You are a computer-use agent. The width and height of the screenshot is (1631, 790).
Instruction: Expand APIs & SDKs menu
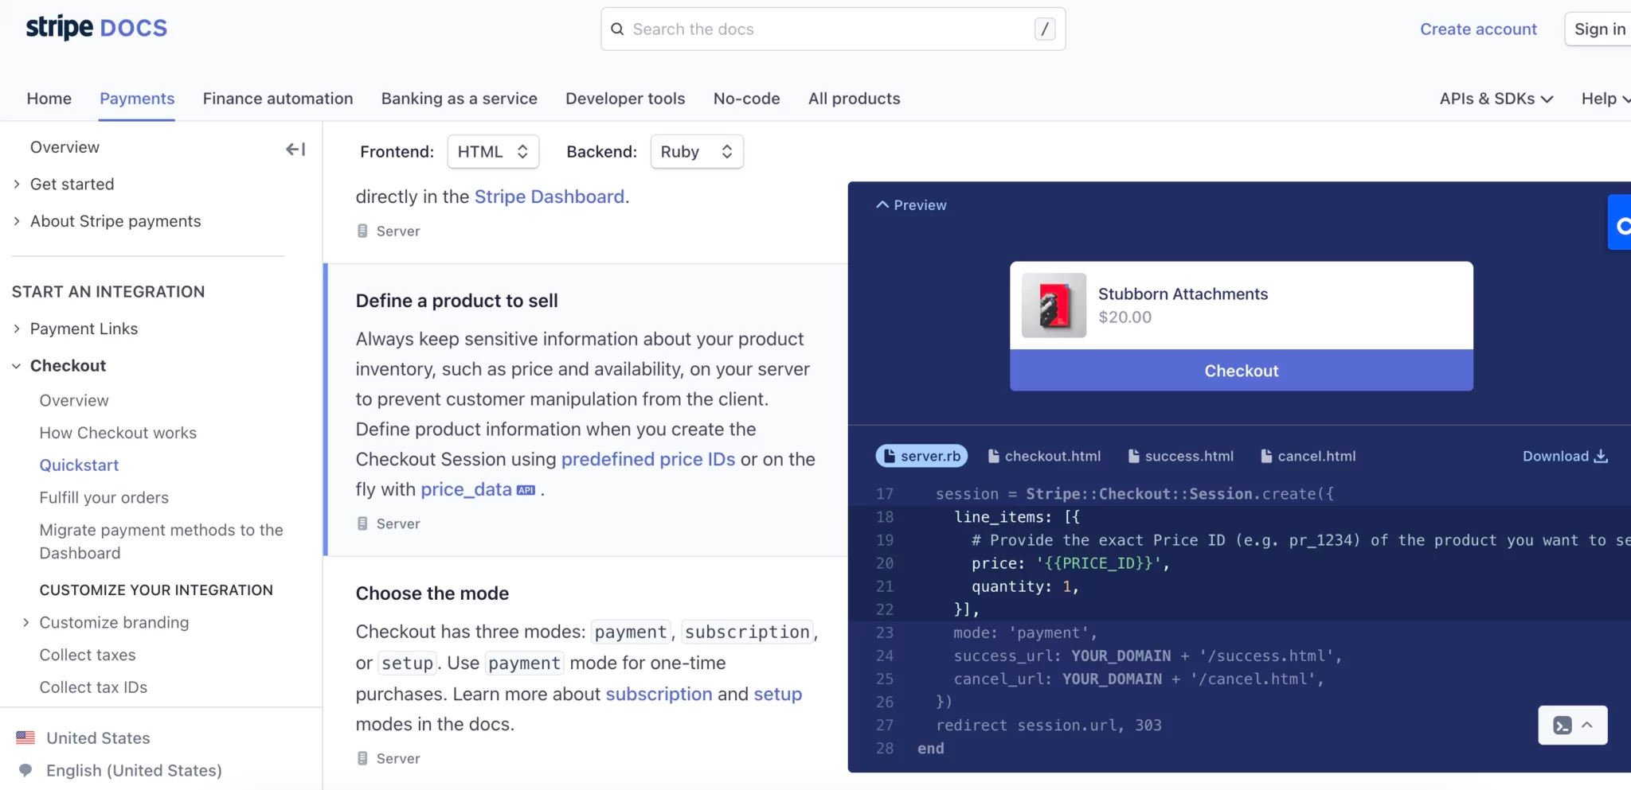click(1496, 99)
